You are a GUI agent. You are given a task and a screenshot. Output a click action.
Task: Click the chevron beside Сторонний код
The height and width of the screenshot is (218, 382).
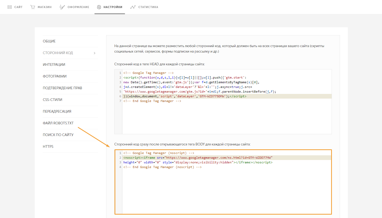click(x=94, y=53)
